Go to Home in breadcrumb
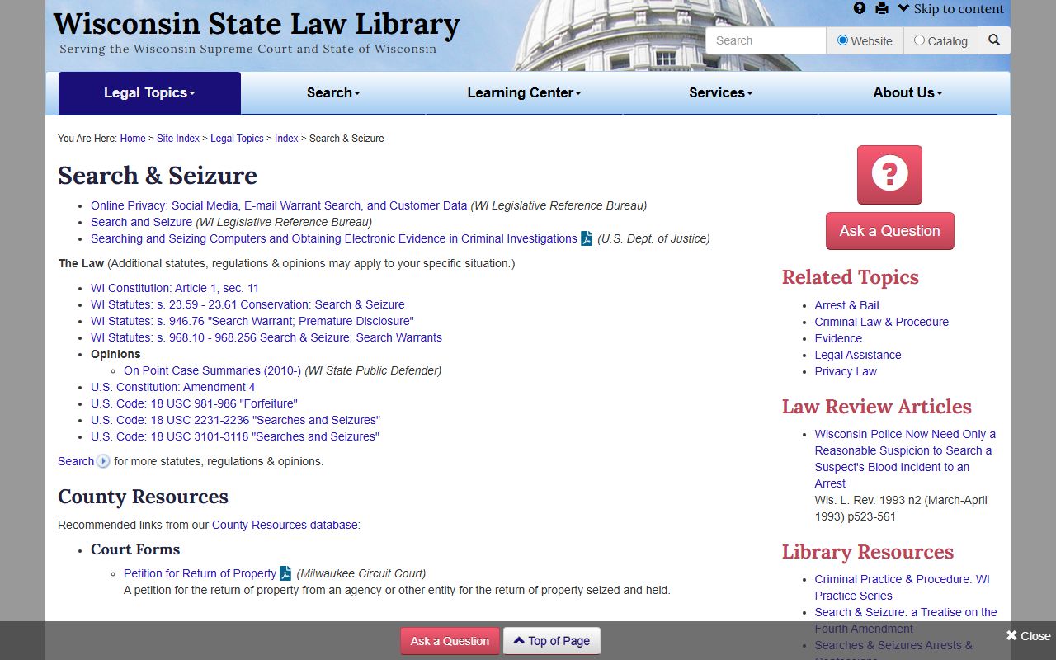Viewport: 1056px width, 660px height. [x=133, y=139]
